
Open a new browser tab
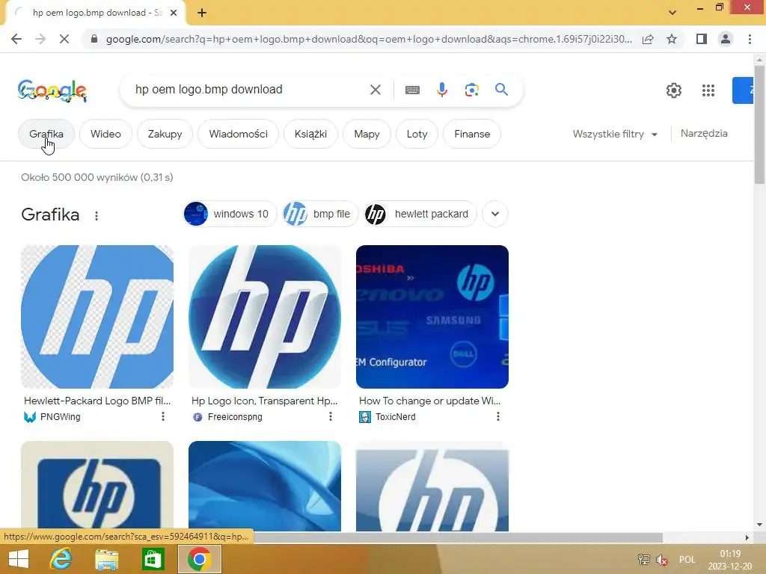[x=202, y=13]
